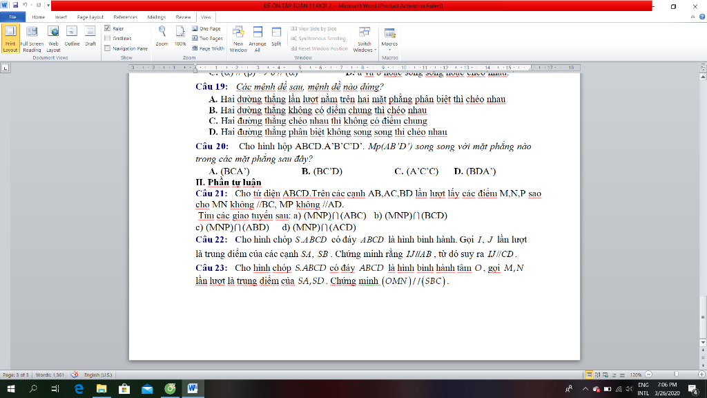
Task: Click the Words 1,361 count
Action: pos(50,375)
